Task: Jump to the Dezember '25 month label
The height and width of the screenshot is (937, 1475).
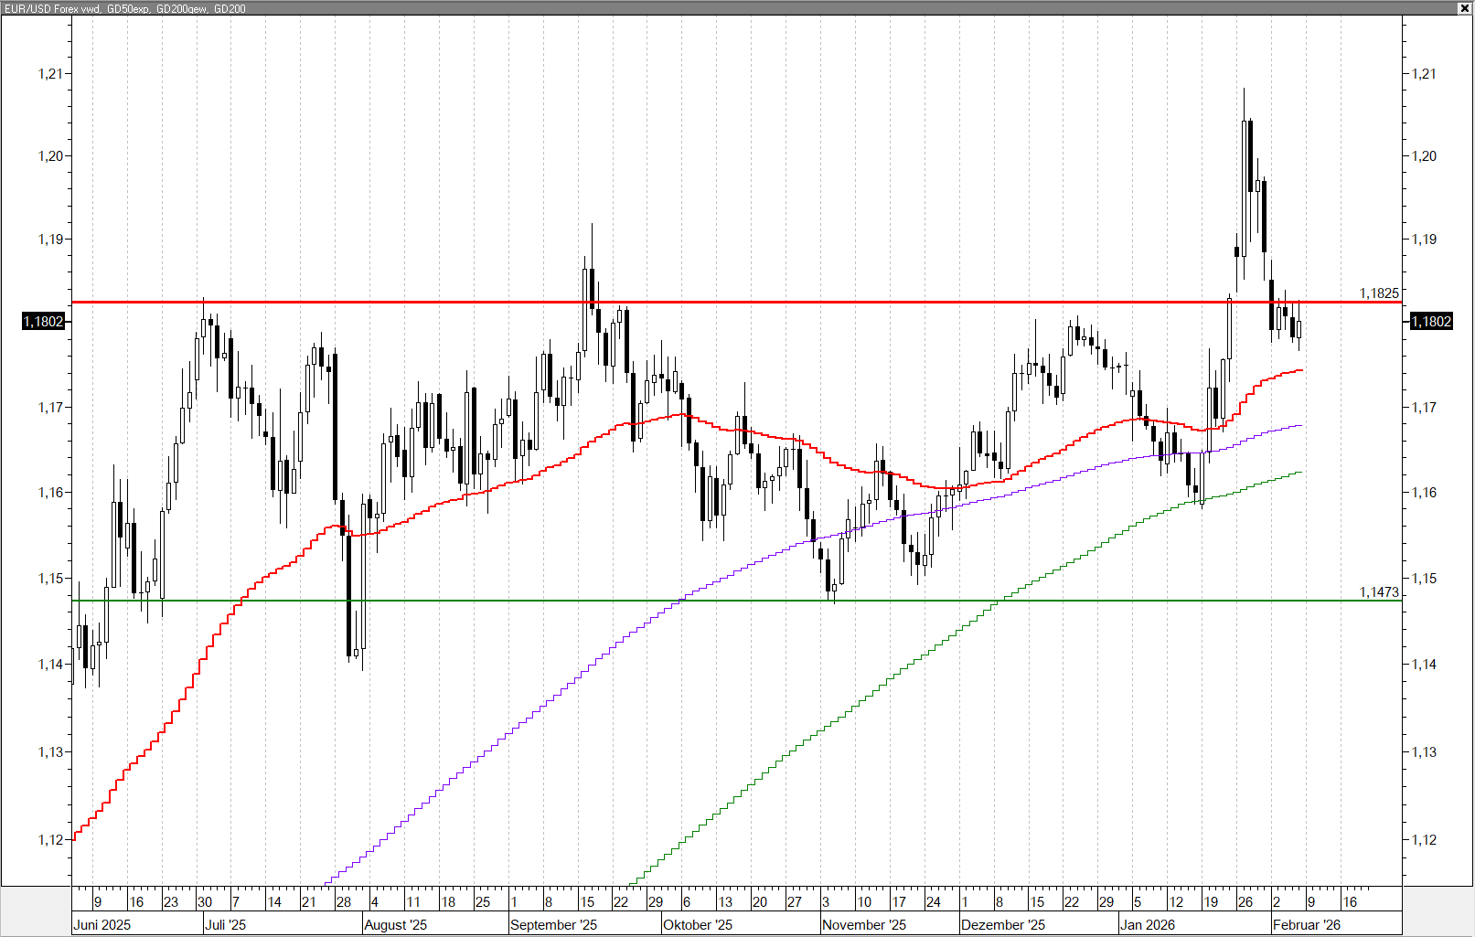Action: click(x=1002, y=924)
